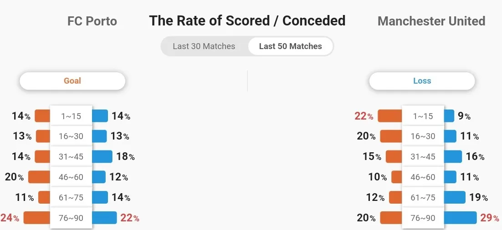502x230 pixels.
Task: Switch to Last 30 Matches
Action: tap(204, 46)
